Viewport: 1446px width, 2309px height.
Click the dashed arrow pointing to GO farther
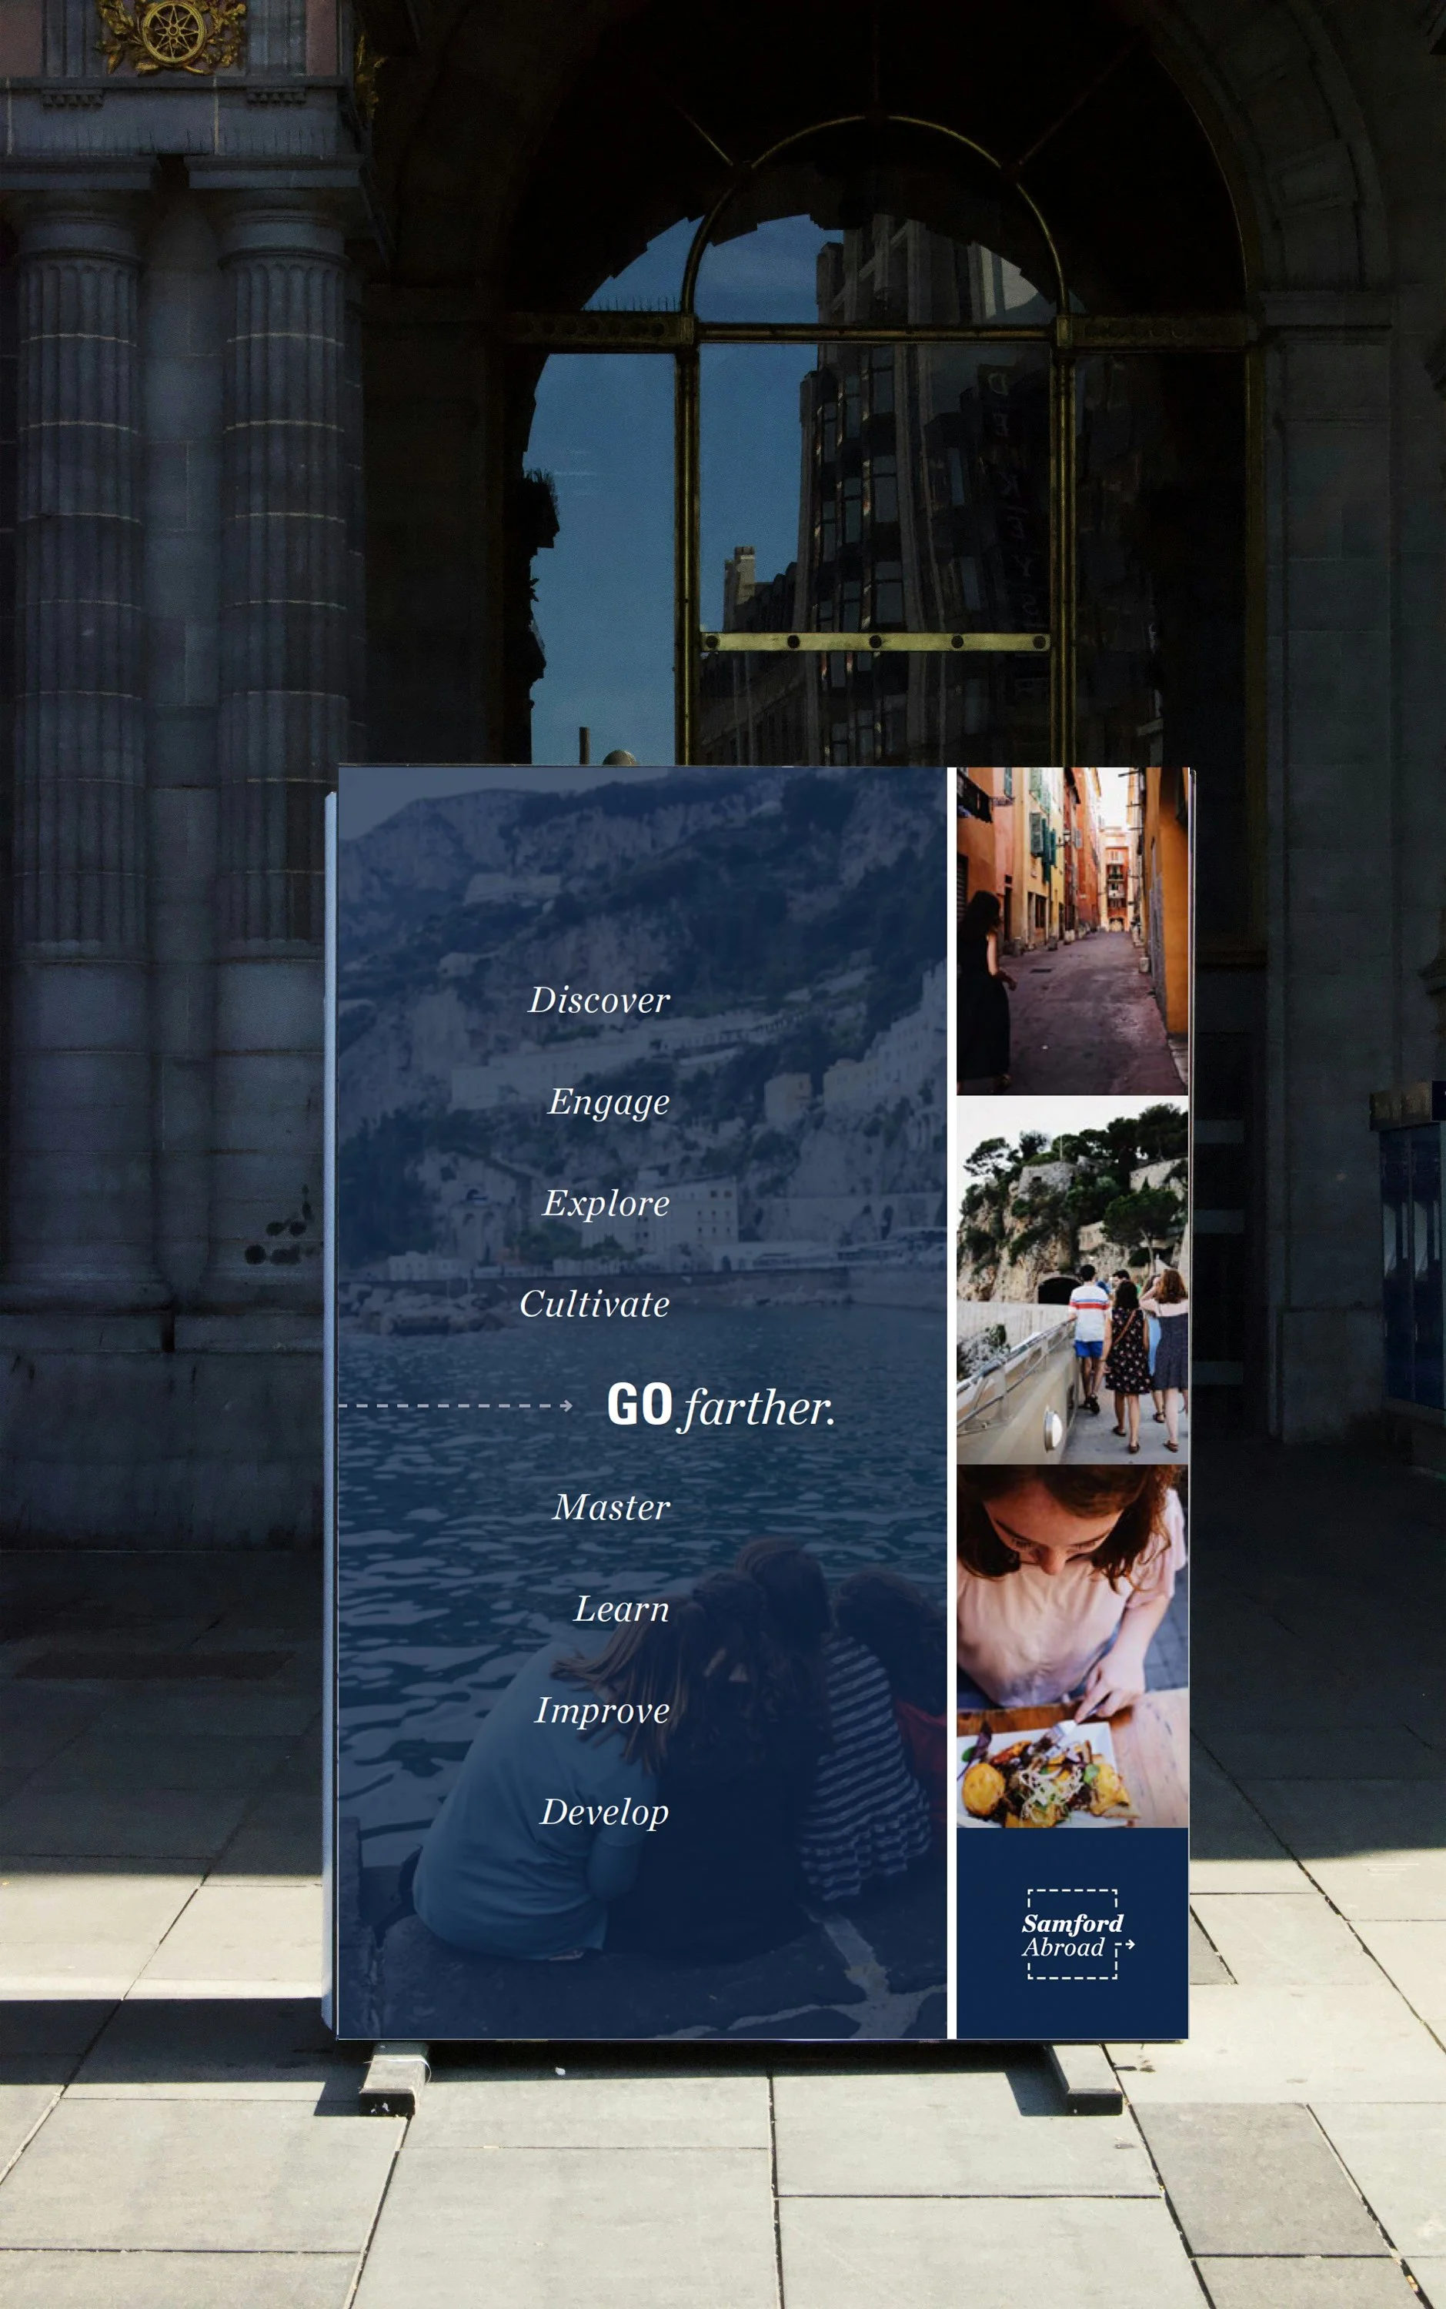456,1406
